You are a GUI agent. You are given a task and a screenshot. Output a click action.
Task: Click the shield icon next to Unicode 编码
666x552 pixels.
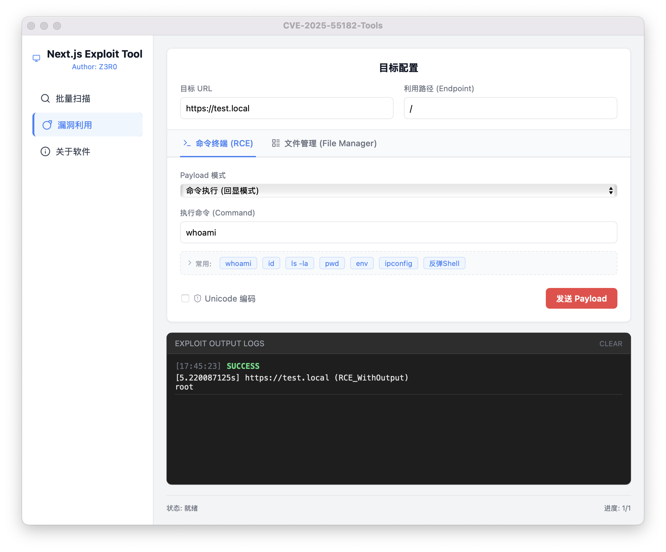198,298
